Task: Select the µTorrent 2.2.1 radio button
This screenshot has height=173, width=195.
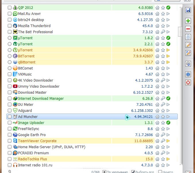Action: [9, 44]
